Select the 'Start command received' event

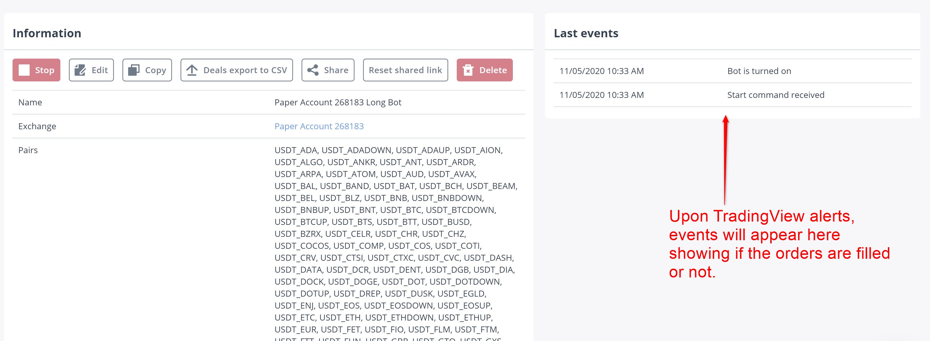(x=776, y=95)
